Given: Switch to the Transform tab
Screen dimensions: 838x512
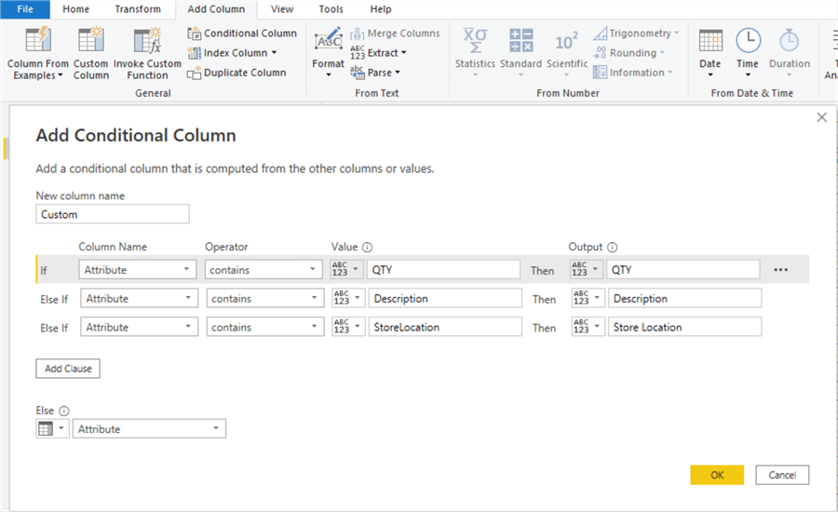Looking at the screenshot, I should pos(137,9).
